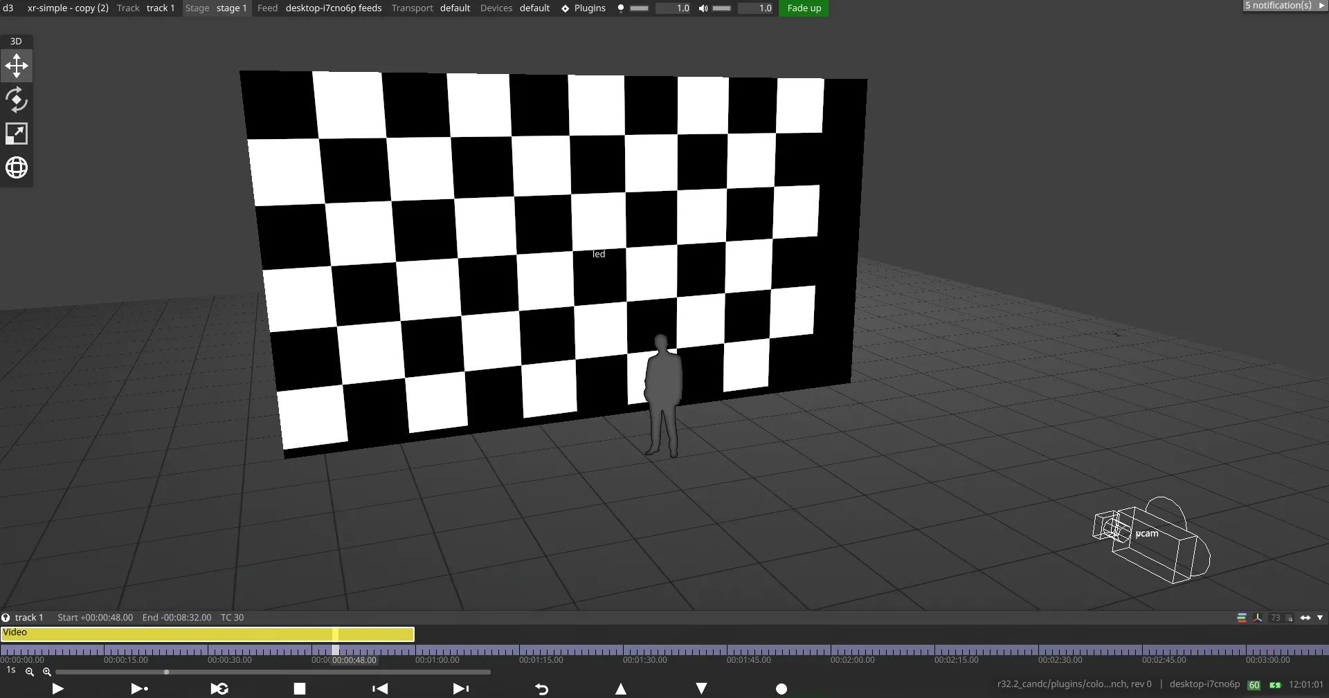Click the speaker volume icon in the top bar
This screenshot has height=698, width=1329.
702,8
